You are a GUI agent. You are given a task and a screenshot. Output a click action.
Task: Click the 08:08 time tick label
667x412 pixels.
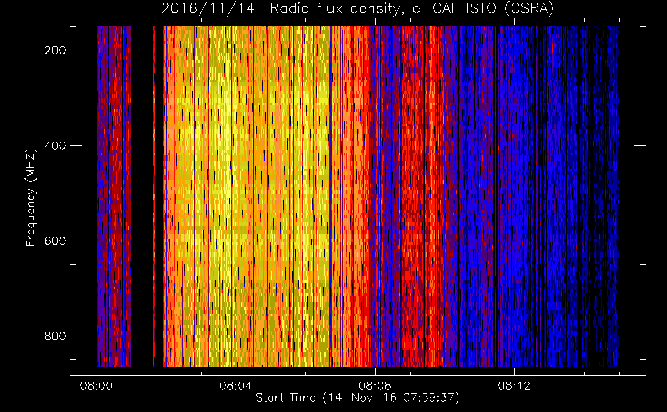pos(375,386)
